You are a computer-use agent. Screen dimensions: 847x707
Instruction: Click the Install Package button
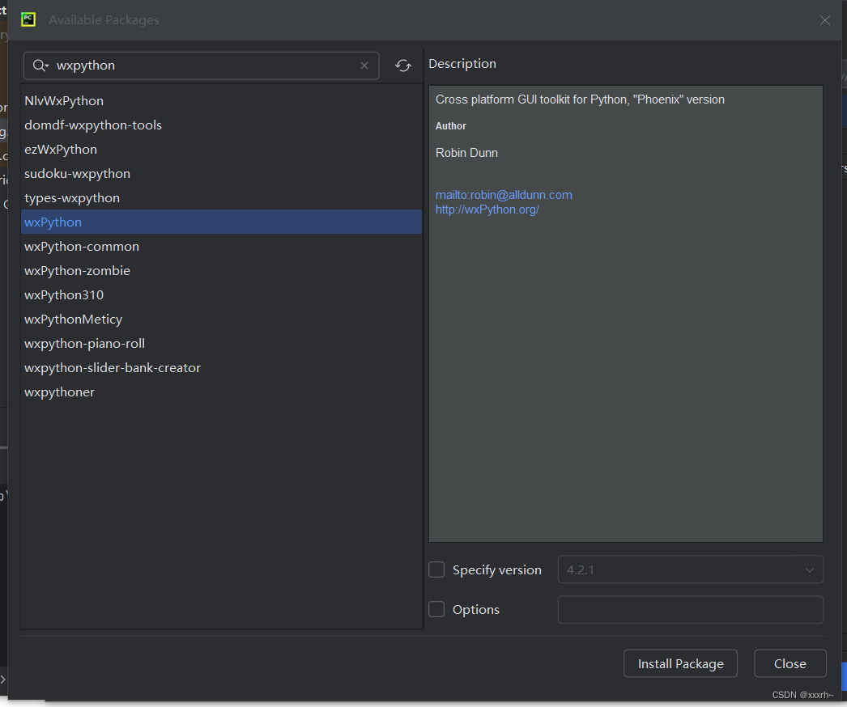click(680, 663)
